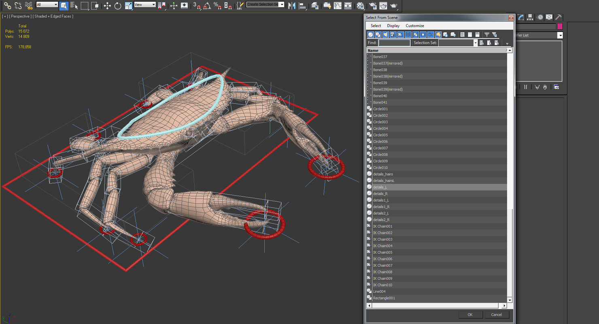Click OK in Select From Scene

470,315
